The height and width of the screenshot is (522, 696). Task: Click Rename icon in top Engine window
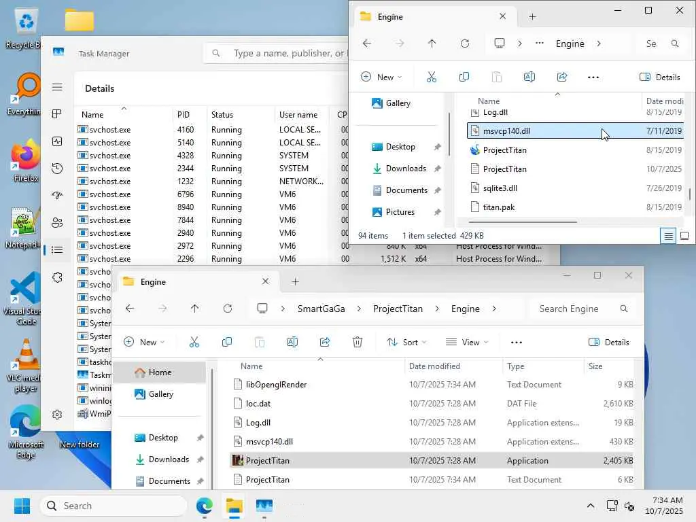point(529,77)
